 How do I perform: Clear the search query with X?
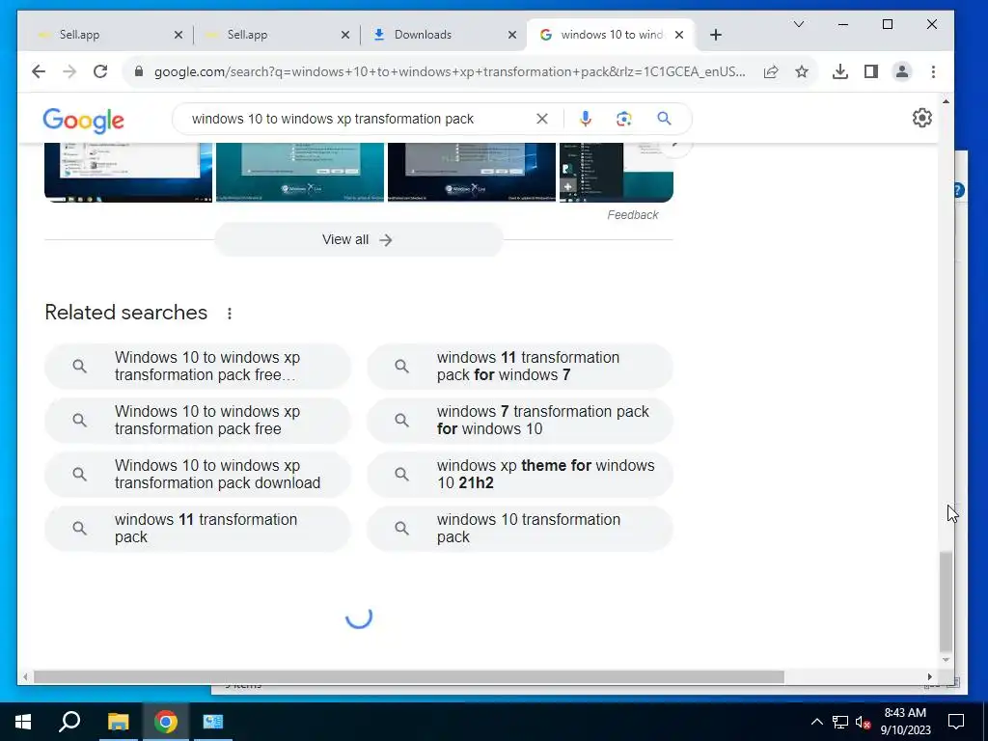542,119
